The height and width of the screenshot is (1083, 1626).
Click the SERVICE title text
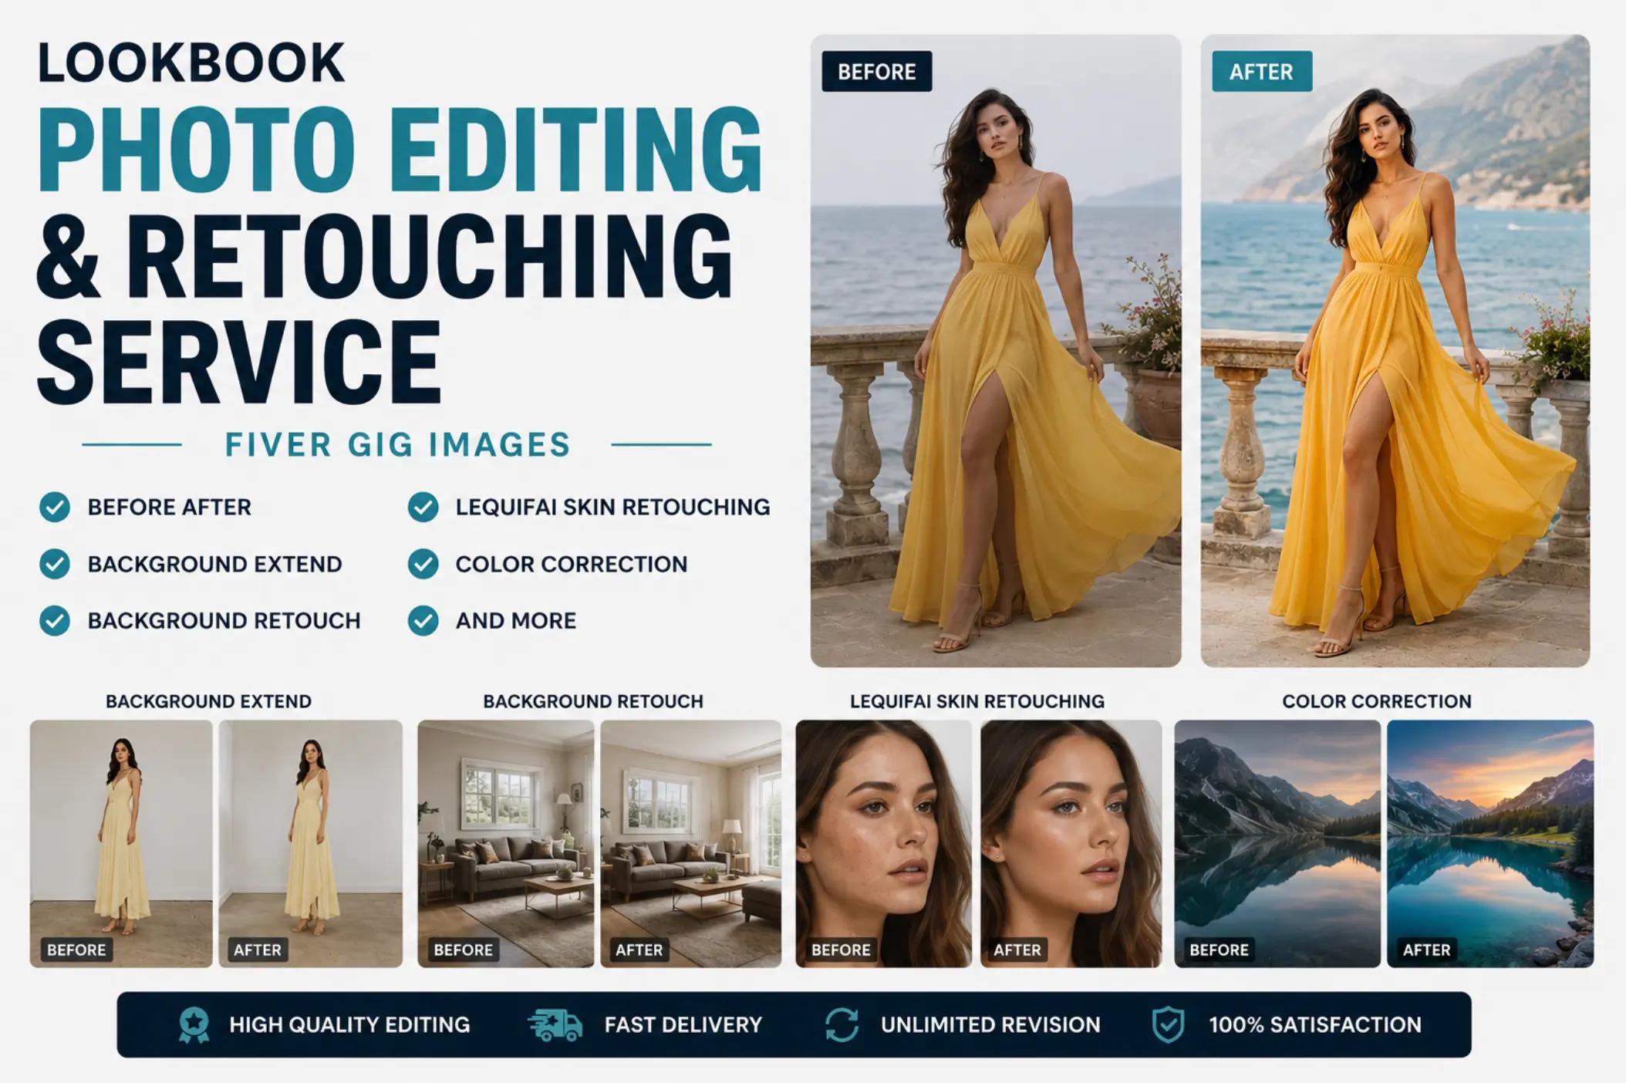pos(239,362)
